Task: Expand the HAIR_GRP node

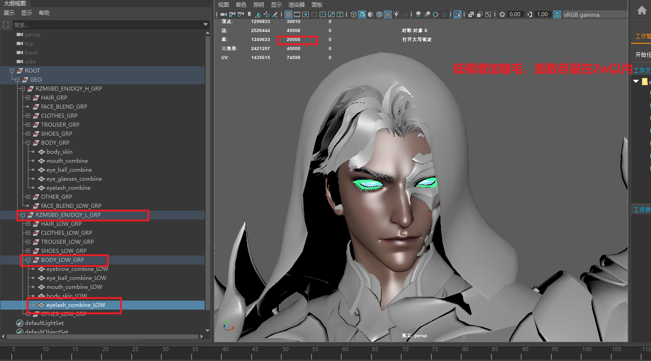Action: tap(28, 98)
